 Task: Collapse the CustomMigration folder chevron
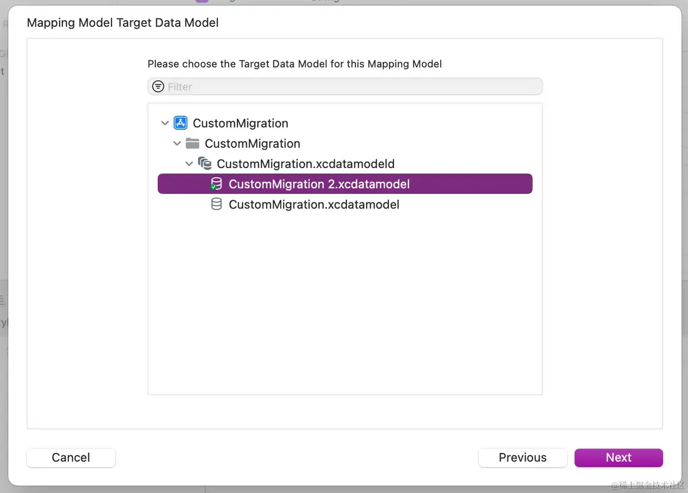tap(177, 144)
